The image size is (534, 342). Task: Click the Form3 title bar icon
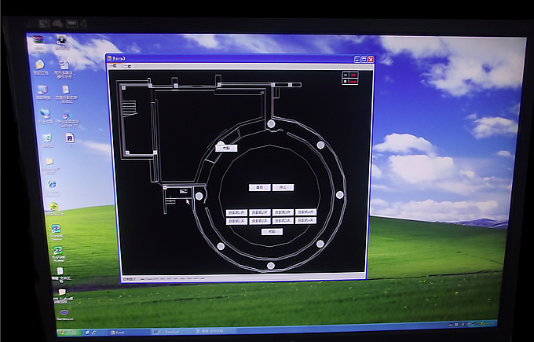click(110, 59)
